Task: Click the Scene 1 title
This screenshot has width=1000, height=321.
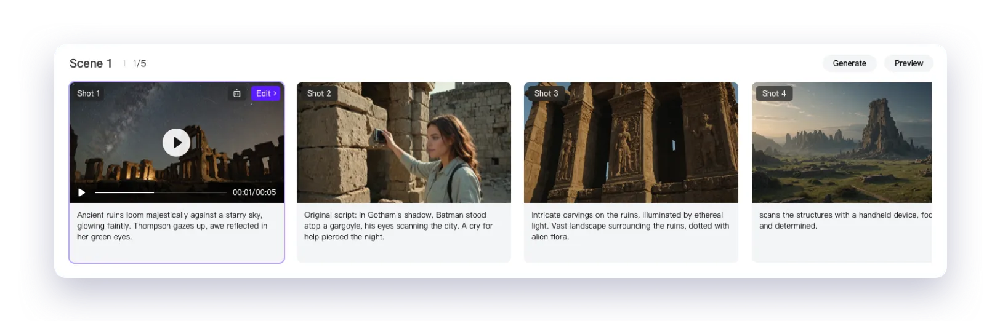Action: 91,63
